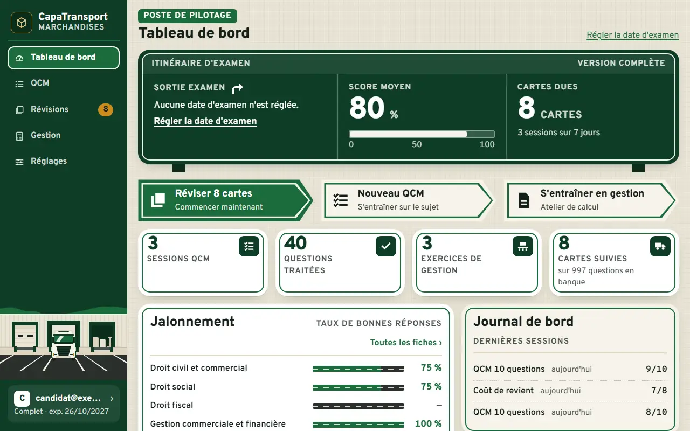Viewport: 690px width, 431px height.
Task: Click the icon on Exercices de gestion card
Action: (523, 246)
